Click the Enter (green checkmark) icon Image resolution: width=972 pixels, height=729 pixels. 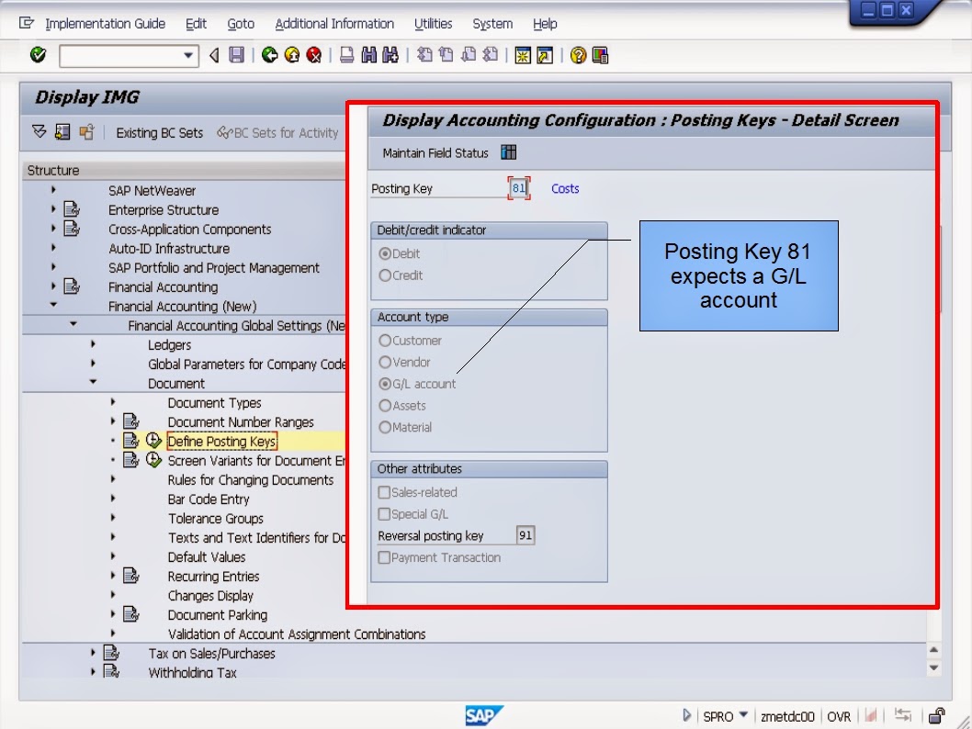click(37, 54)
